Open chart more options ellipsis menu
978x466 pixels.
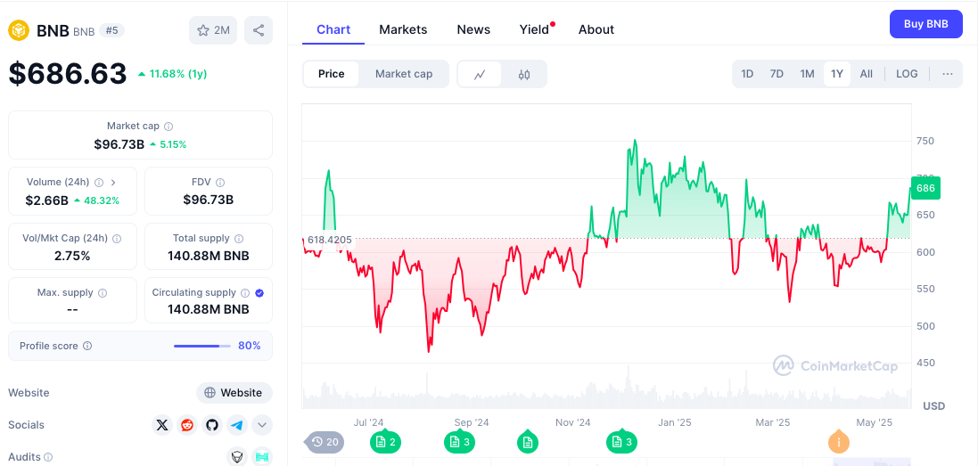[947, 74]
